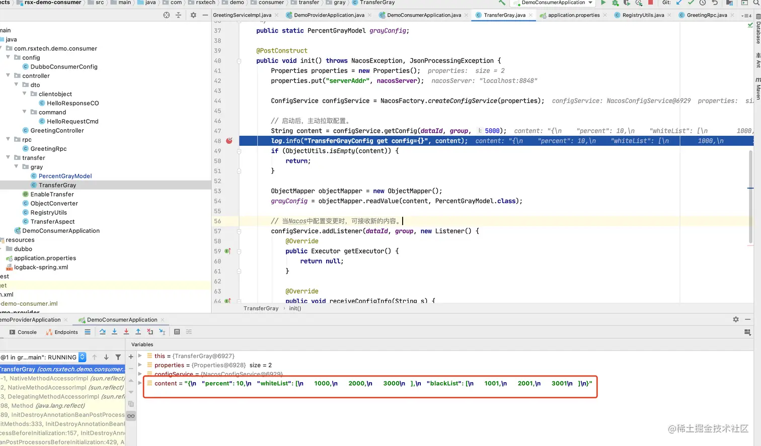Show threads/frames layout icon beside Endpoints

(x=88, y=332)
